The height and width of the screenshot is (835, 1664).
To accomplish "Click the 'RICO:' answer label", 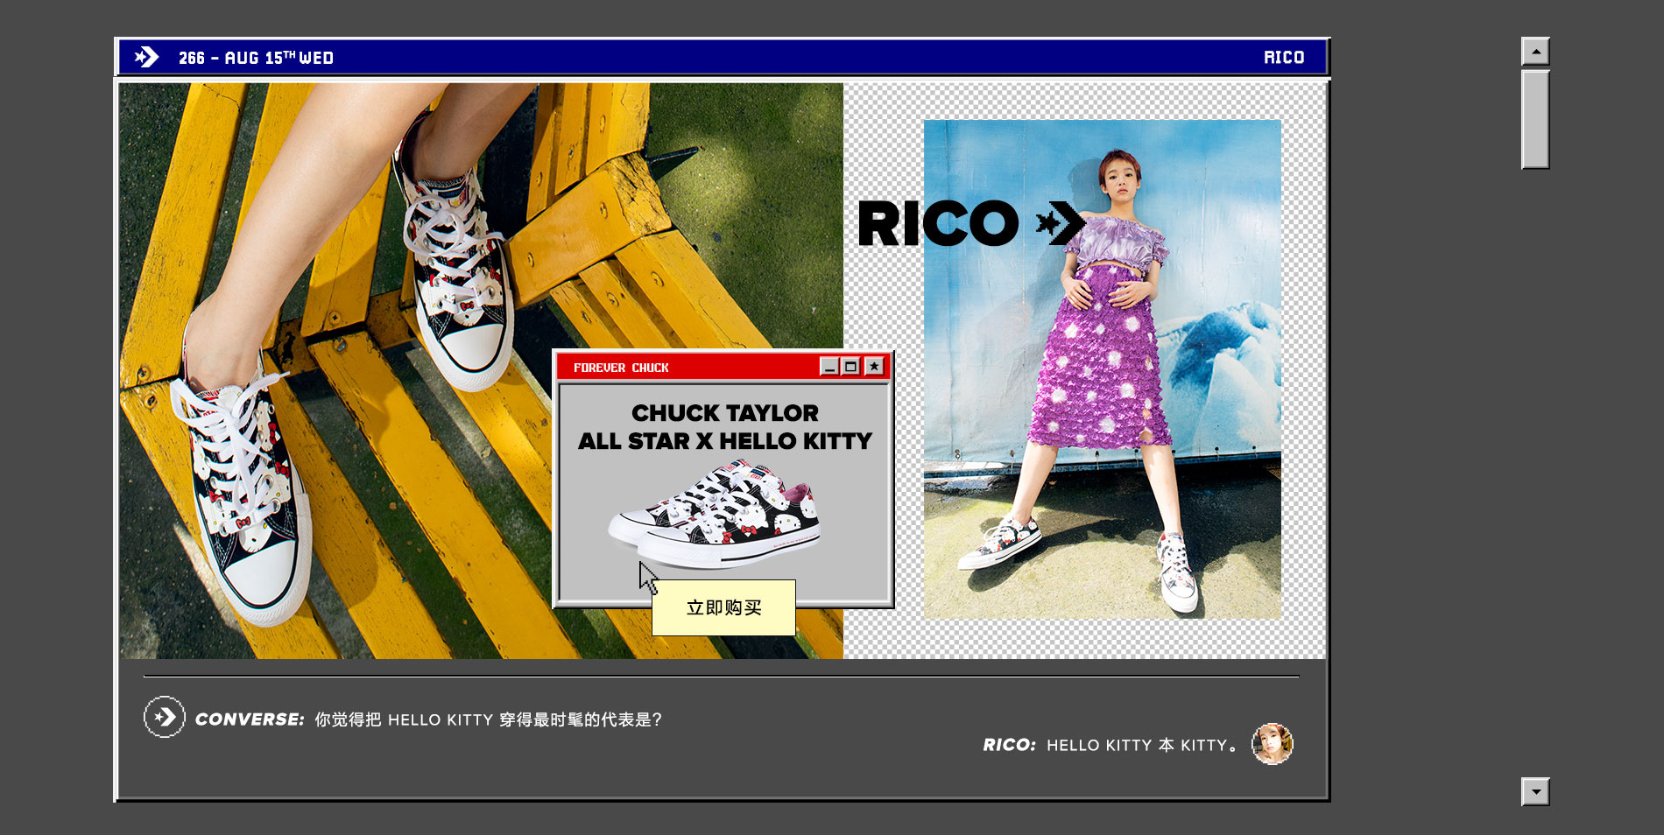I will 1009,745.
